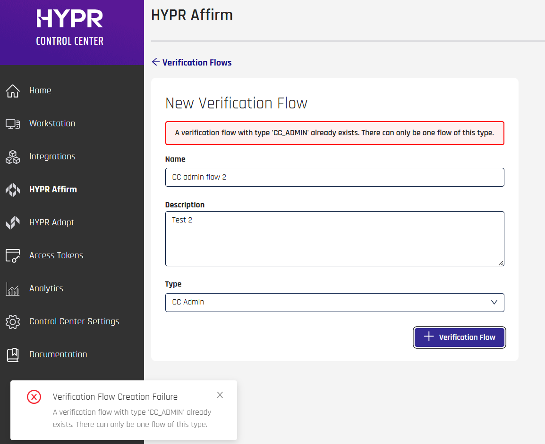Image resolution: width=545 pixels, height=444 pixels.
Task: Click the toast message about CC_ADMIN type
Action: click(x=132, y=419)
